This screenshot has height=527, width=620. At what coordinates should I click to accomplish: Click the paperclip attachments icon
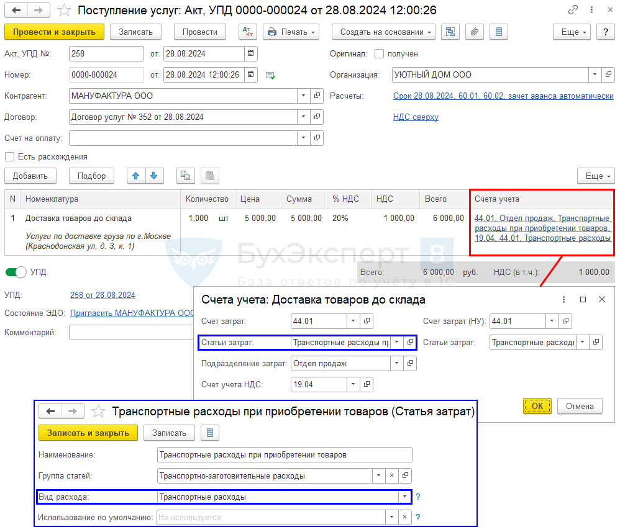click(x=475, y=32)
